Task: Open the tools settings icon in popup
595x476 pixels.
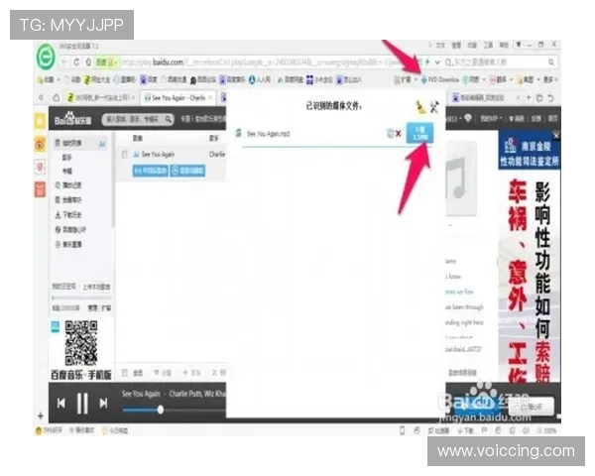Action: (434, 107)
